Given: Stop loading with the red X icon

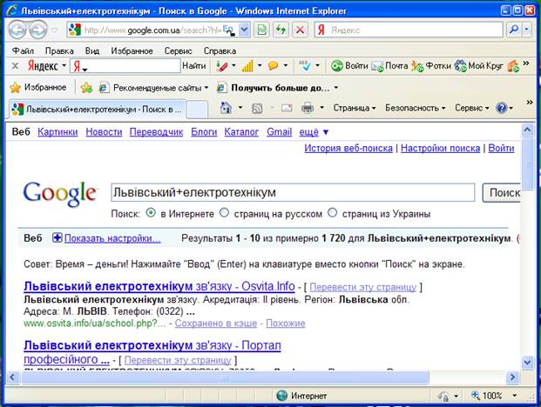Looking at the screenshot, I should pyautogui.click(x=300, y=30).
